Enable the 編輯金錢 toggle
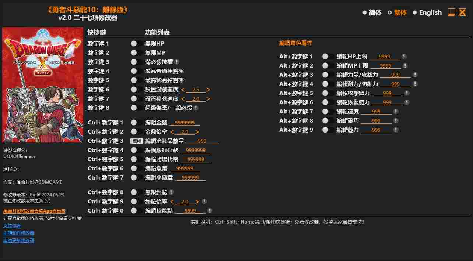The image size is (473, 261). point(137,123)
